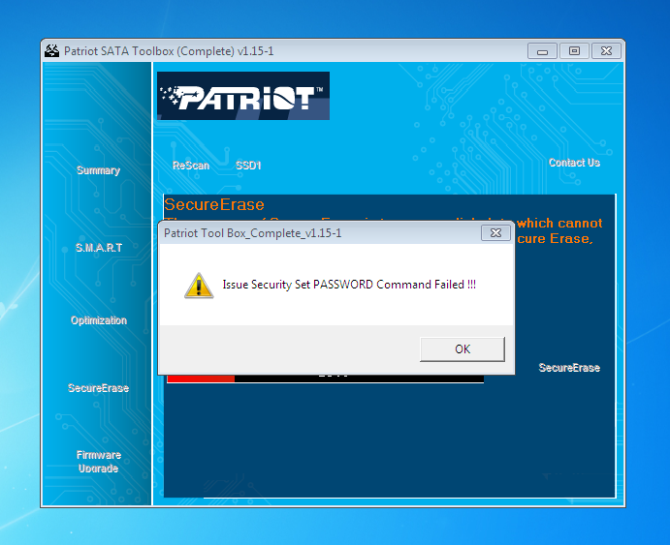Select SecureErase in the left sidebar
The height and width of the screenshot is (545, 670).
tap(98, 388)
